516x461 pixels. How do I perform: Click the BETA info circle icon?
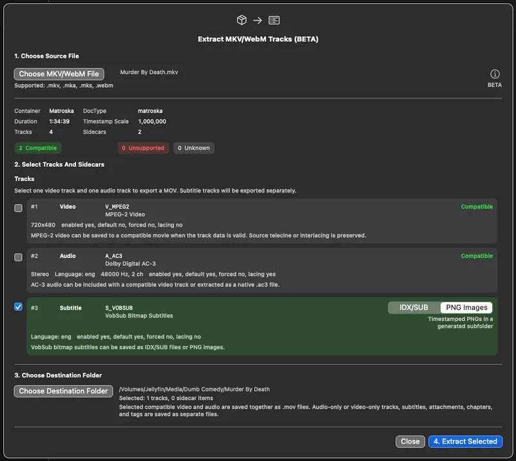coord(495,74)
